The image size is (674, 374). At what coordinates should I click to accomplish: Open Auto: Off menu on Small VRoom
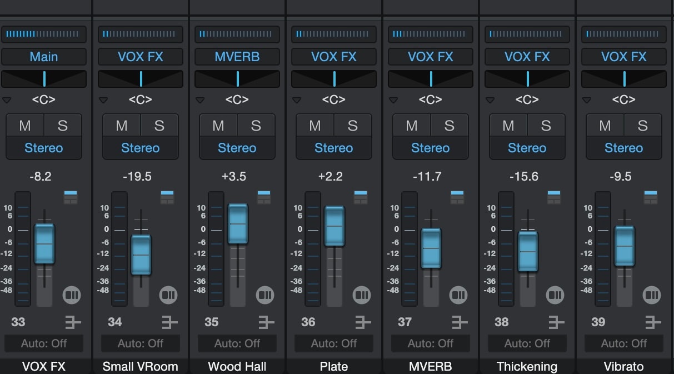pos(141,343)
